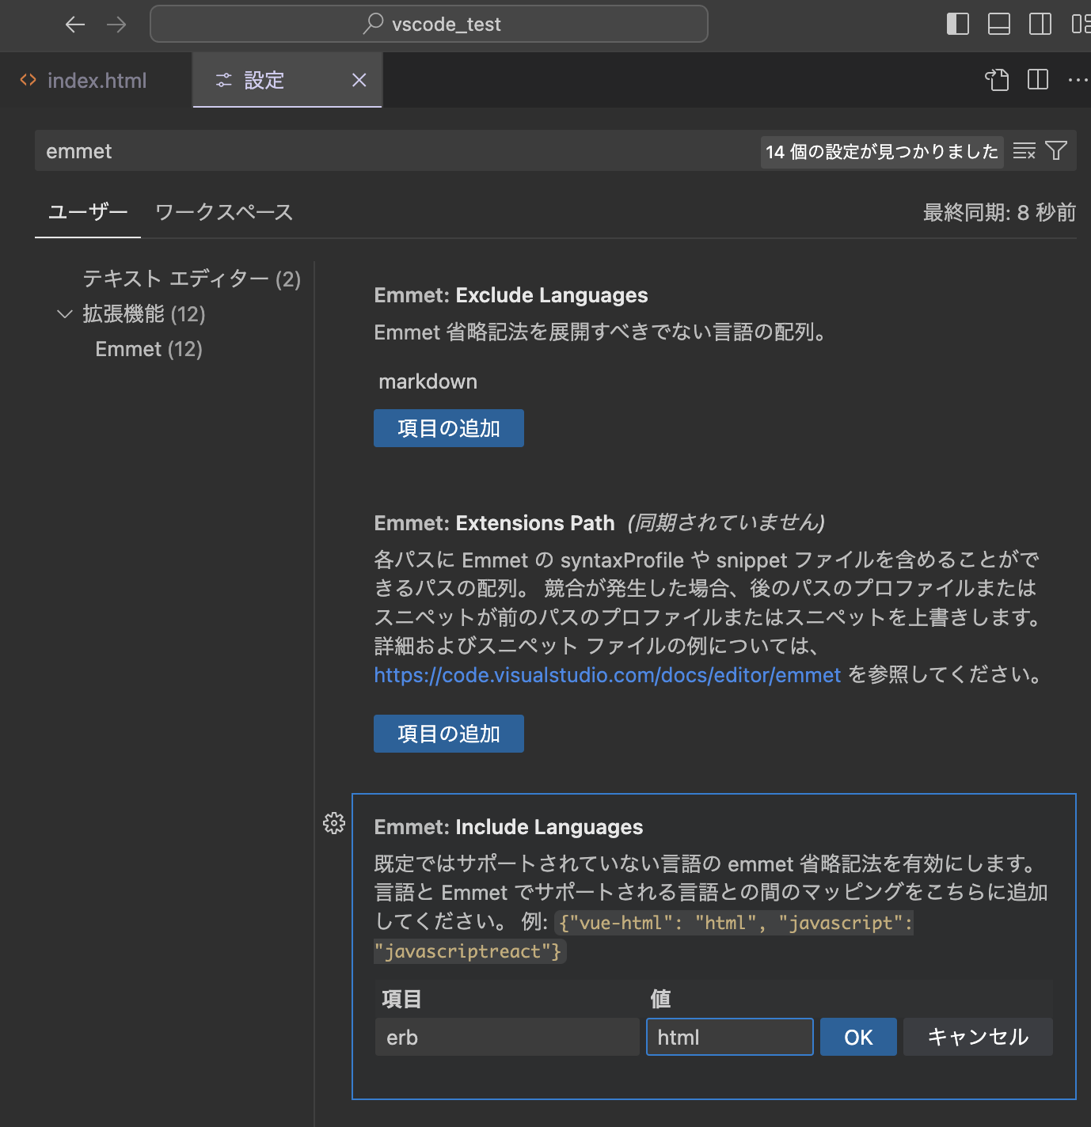Click the forward navigation arrow
1091x1127 pixels.
click(x=116, y=24)
